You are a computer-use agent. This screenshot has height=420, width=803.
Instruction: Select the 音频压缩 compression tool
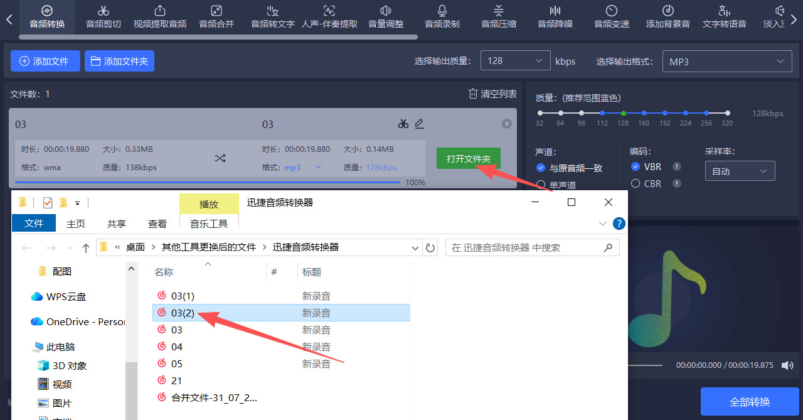pyautogui.click(x=499, y=17)
